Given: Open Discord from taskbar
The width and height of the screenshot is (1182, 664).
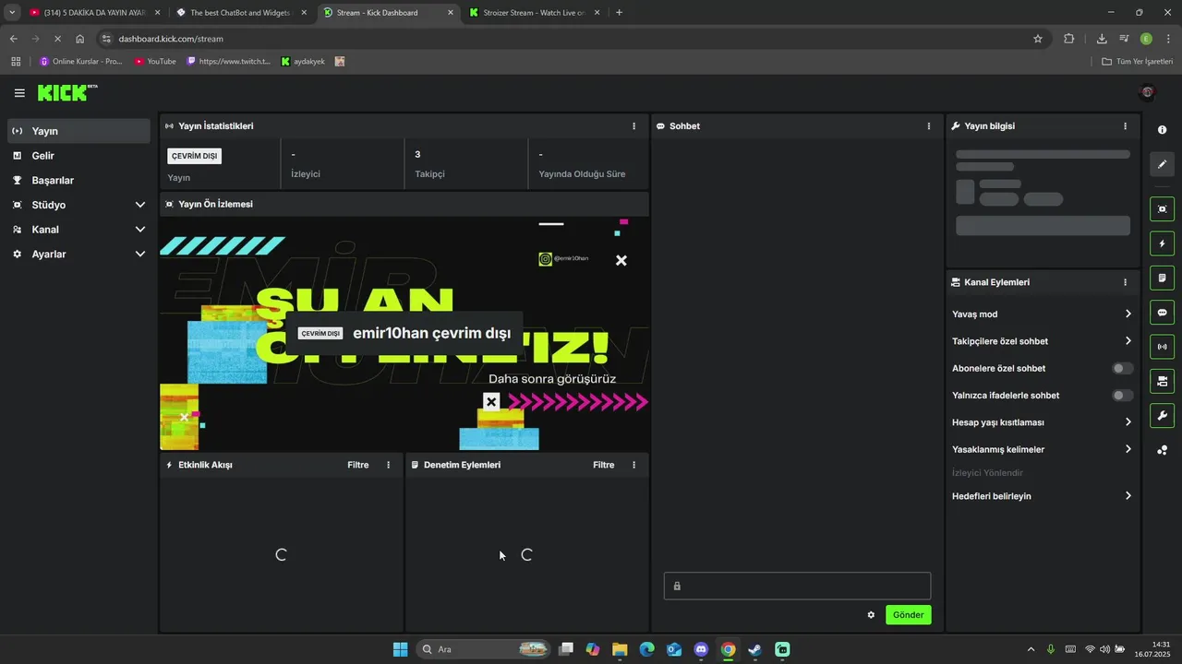Looking at the screenshot, I should click(701, 649).
